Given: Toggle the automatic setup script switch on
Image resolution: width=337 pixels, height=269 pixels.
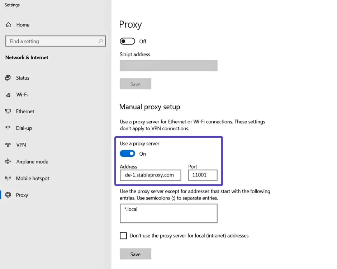Looking at the screenshot, I should point(128,41).
